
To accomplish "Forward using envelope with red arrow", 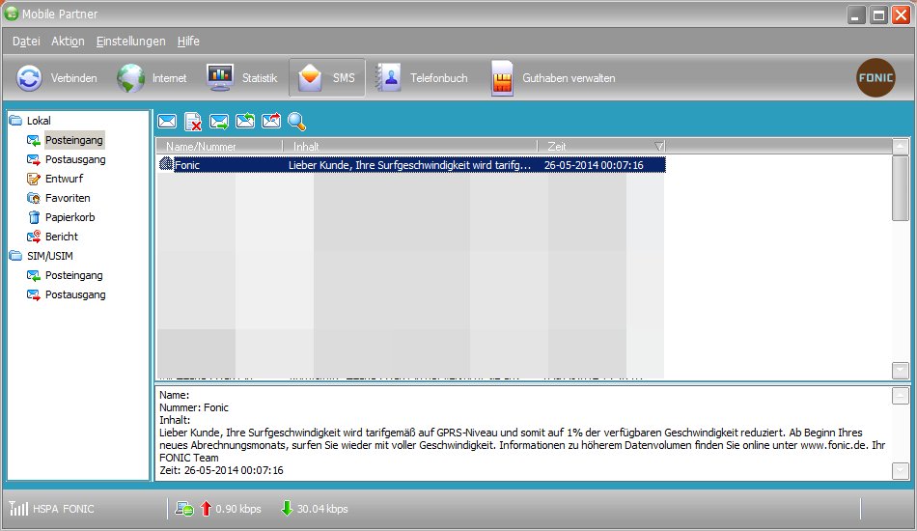I will [x=271, y=121].
